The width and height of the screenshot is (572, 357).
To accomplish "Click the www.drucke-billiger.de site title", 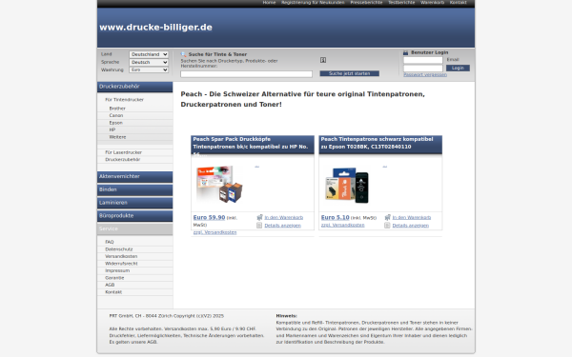I will click(x=155, y=28).
